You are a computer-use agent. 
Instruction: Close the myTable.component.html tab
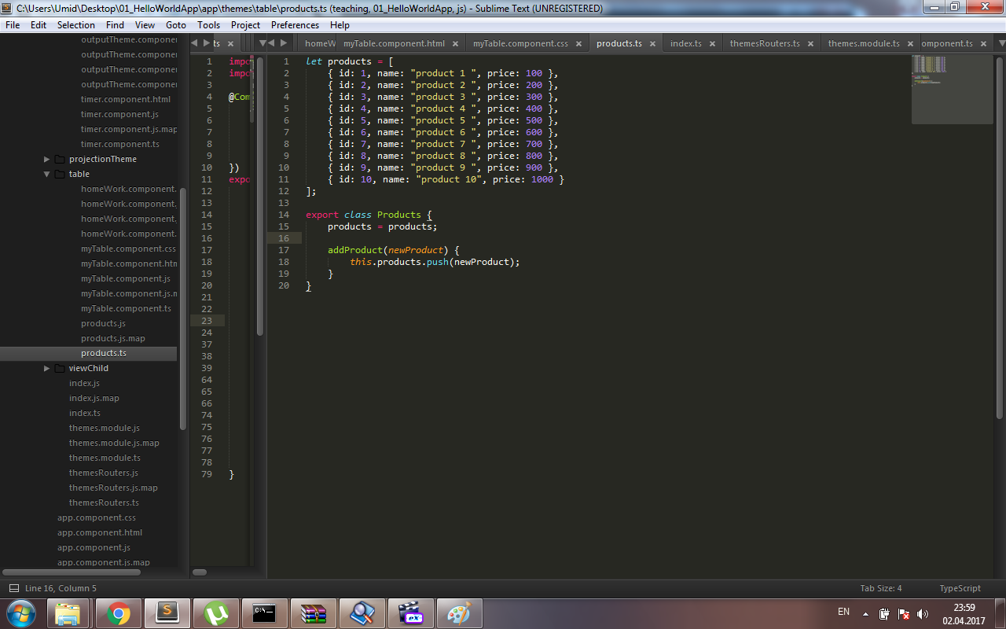[456, 43]
